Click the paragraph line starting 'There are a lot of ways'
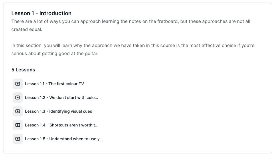This screenshot has height=156, width=275. tap(131, 22)
